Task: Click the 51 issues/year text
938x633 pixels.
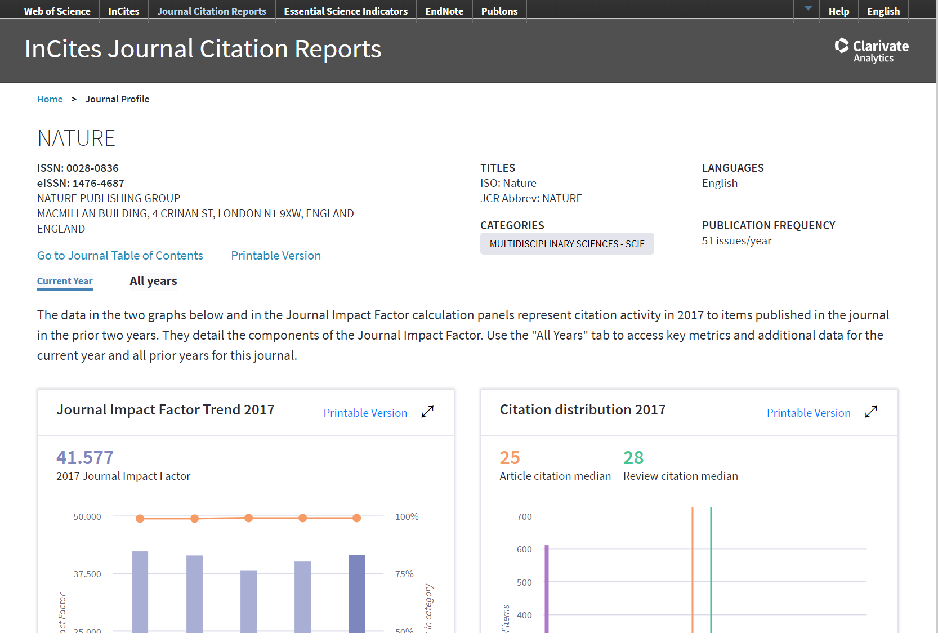Action: 736,240
